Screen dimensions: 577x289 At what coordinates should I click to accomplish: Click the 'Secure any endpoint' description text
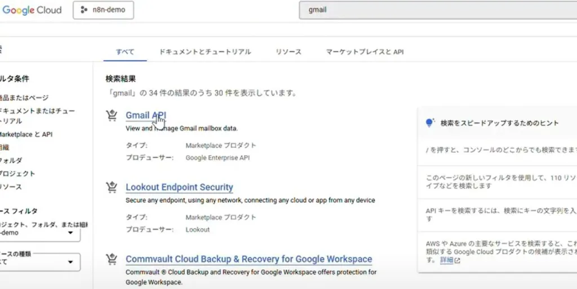pyautogui.click(x=250, y=201)
